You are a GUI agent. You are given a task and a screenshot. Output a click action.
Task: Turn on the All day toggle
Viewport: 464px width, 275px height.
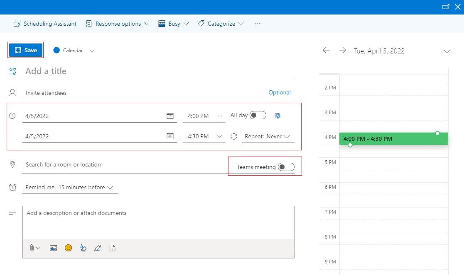[x=258, y=116]
